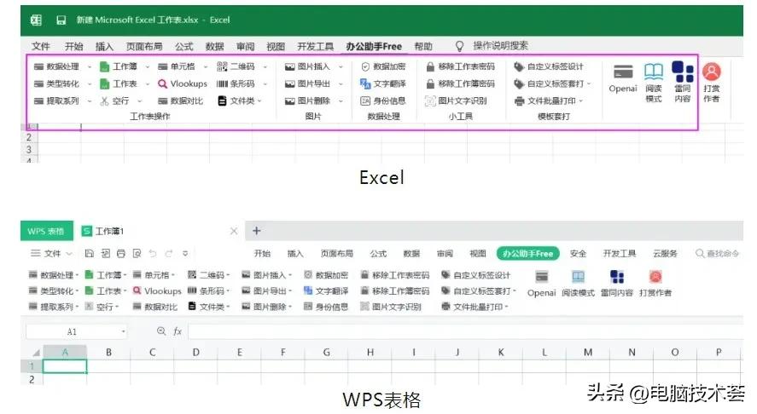Click 数据加密 in the Excel ribbon
The image size is (757, 414).
tap(383, 66)
